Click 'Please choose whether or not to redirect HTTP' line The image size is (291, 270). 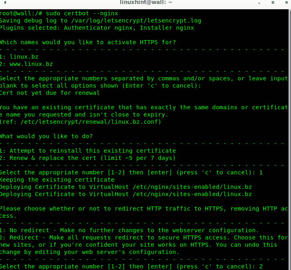point(144,209)
